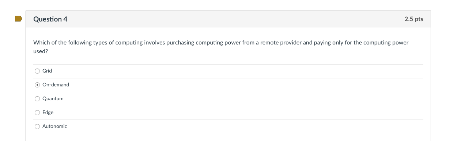The height and width of the screenshot is (152, 461).
Task: Click the word "used?" in the question
Action: coord(41,52)
